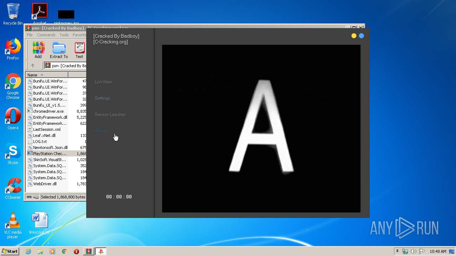The width and height of the screenshot is (456, 256).
Task: Click the VLC media player icon
Action: (13, 225)
